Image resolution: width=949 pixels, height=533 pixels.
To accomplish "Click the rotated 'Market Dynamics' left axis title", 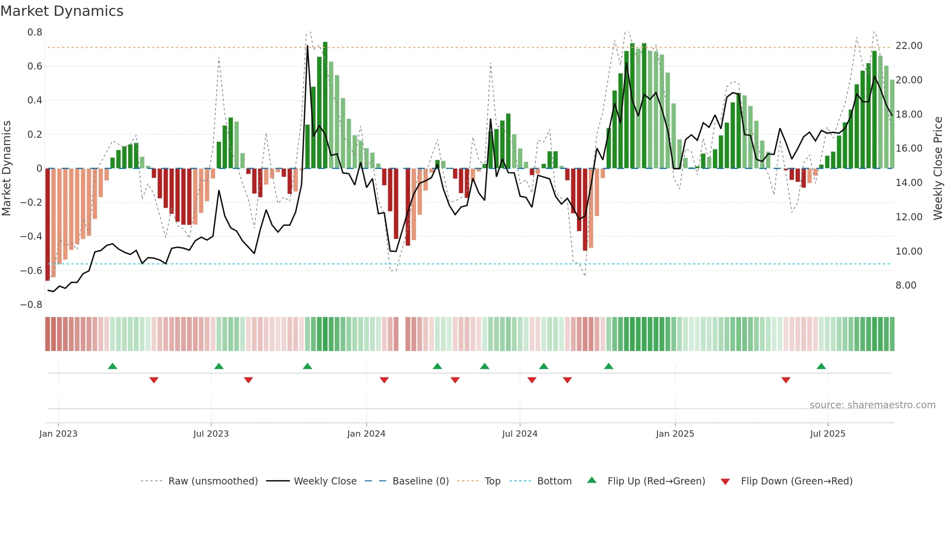I will coord(6,168).
